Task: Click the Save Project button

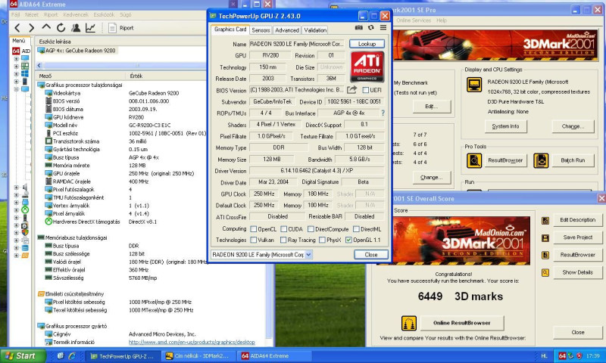Action: (578, 237)
